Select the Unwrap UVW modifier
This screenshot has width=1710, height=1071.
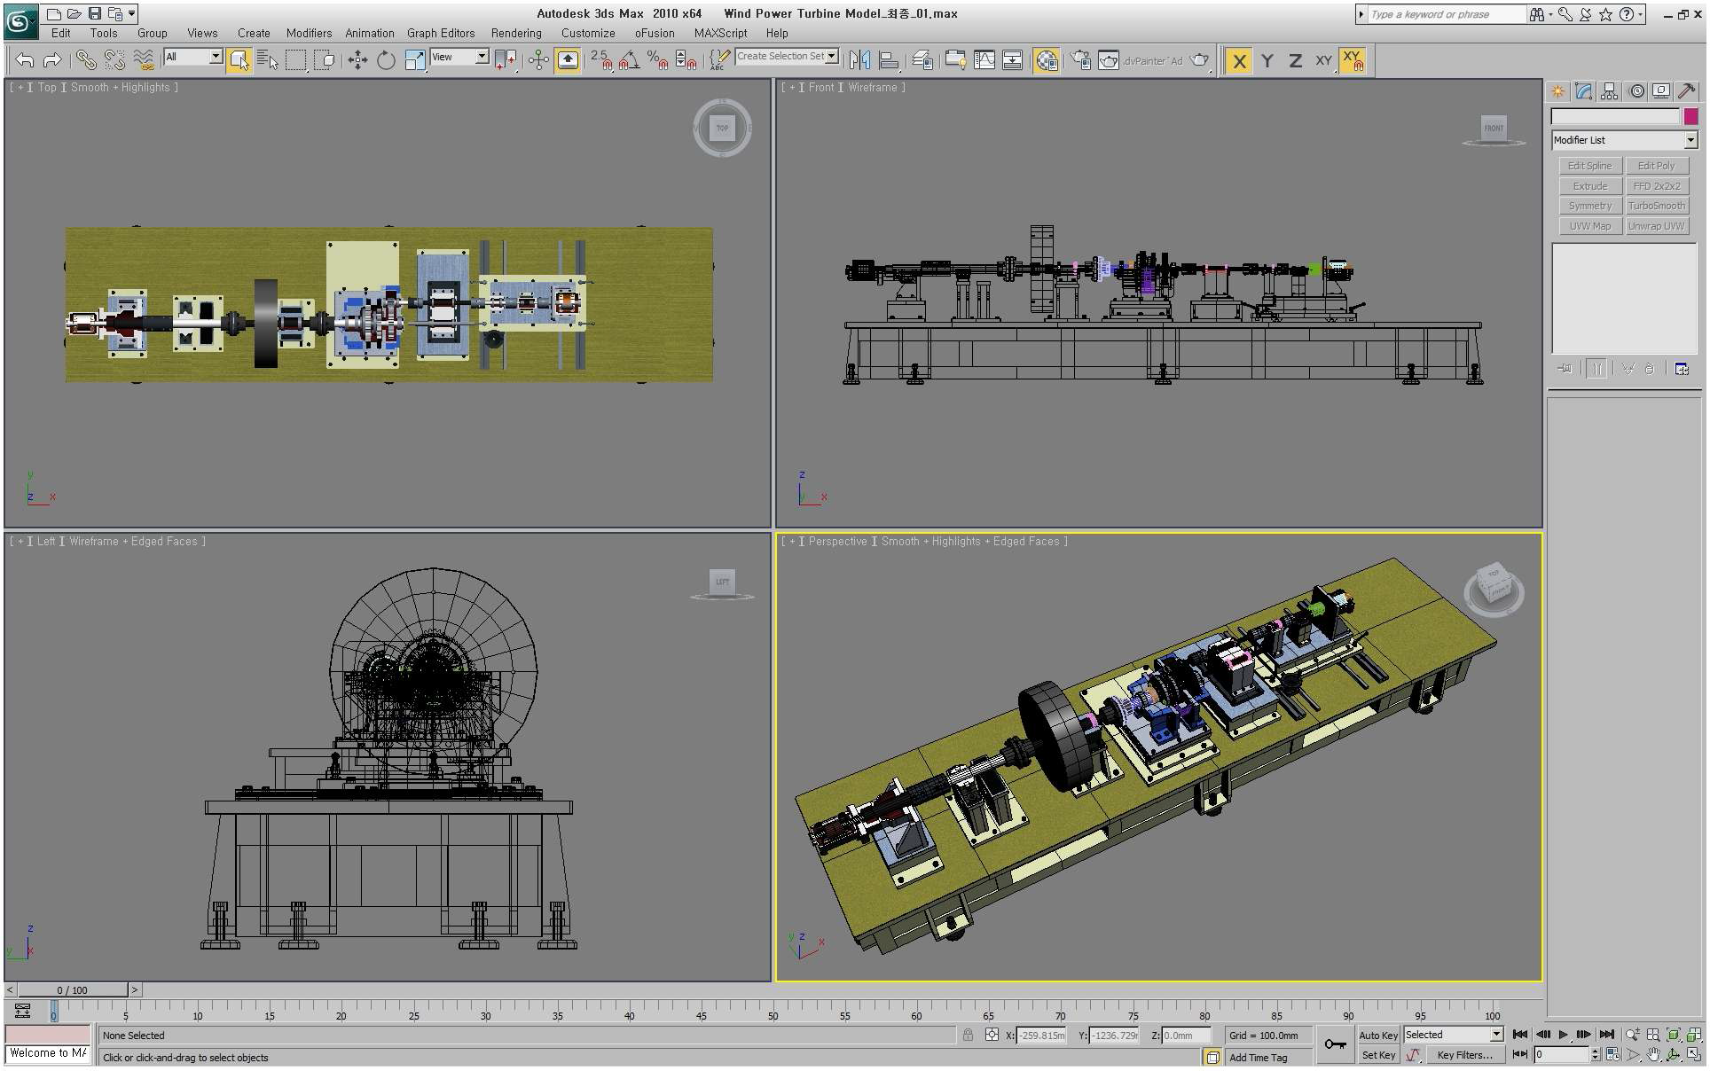(1657, 224)
